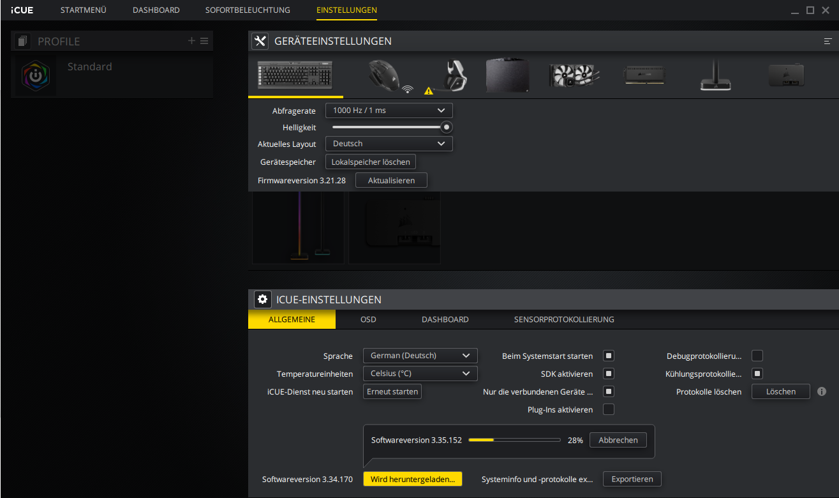839x498 pixels.
Task: Click the 28% download percentage
Action: (x=575, y=440)
